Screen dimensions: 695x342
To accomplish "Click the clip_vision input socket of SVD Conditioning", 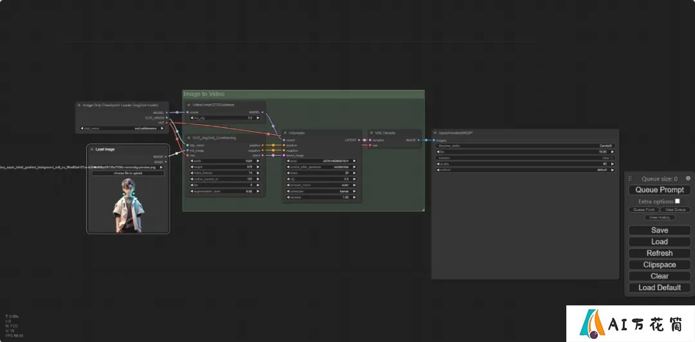I will pos(188,145).
